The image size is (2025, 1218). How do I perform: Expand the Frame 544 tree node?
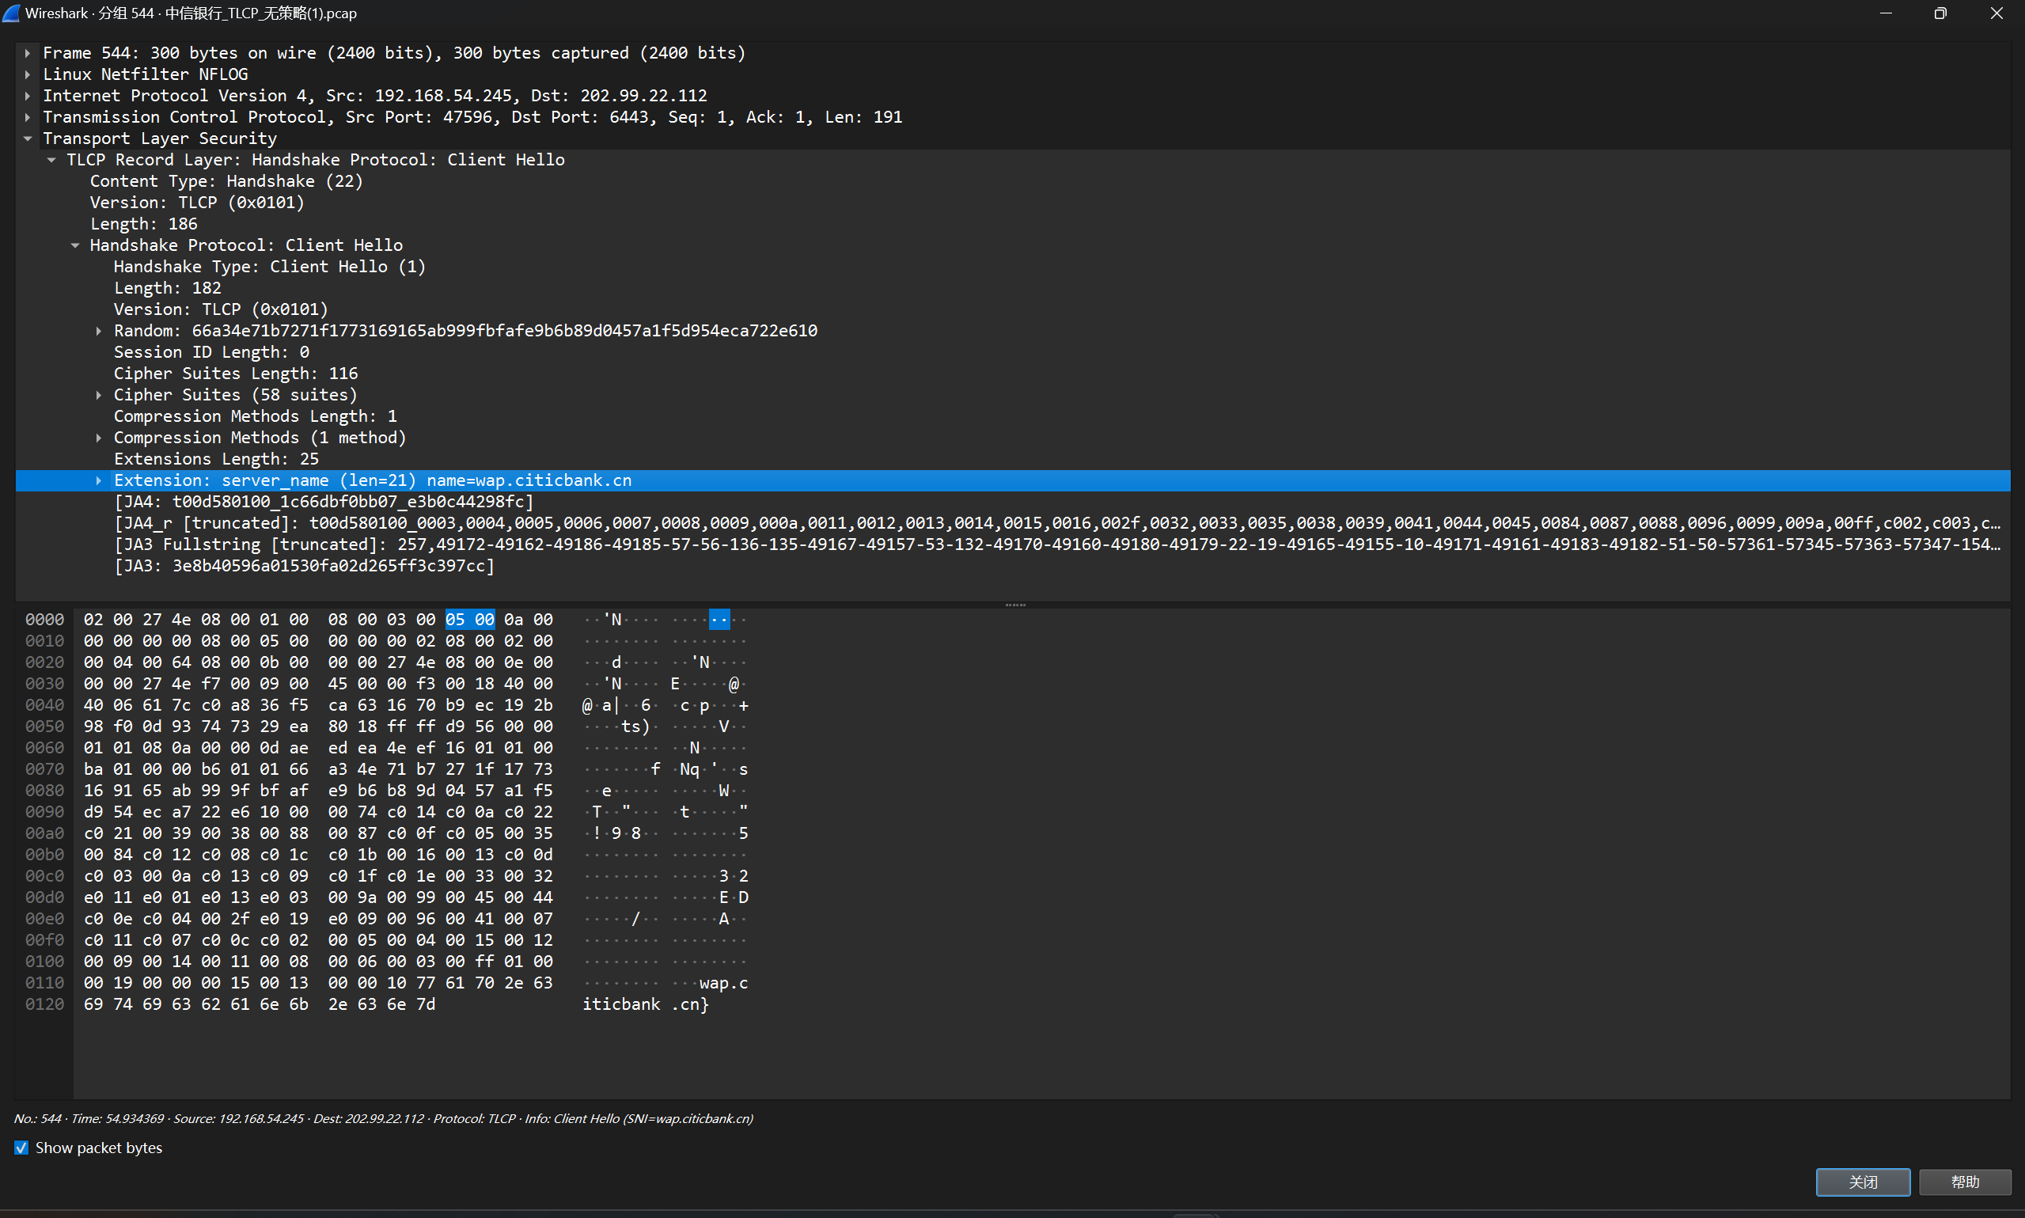28,53
